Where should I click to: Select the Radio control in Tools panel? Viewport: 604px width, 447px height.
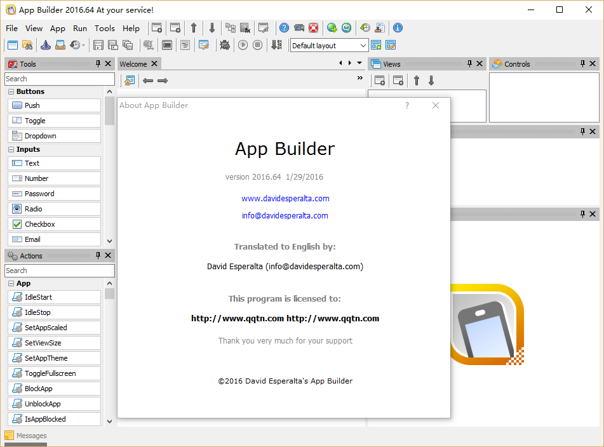pos(54,209)
